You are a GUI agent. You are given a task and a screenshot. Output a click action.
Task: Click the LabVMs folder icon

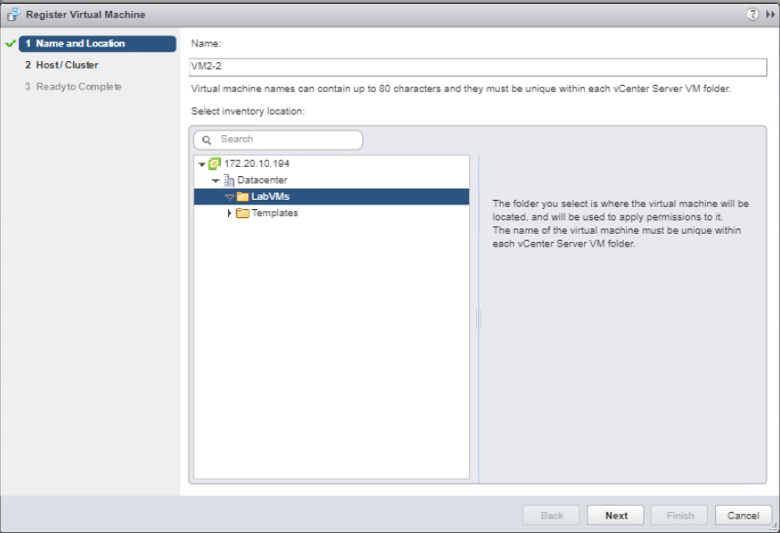click(x=243, y=197)
